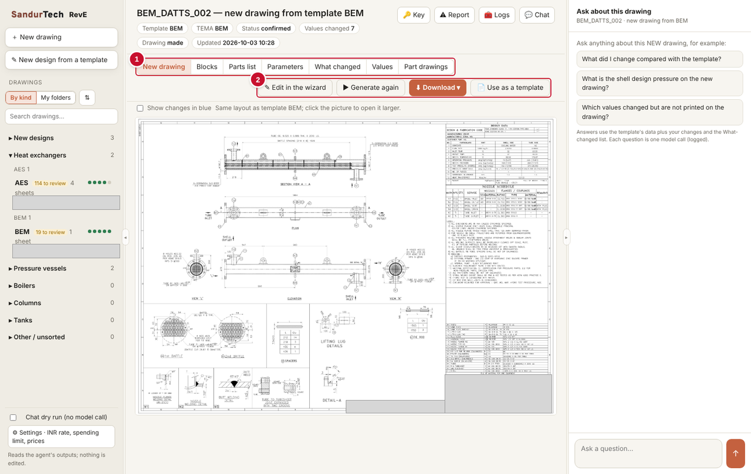Click Use as a template button
This screenshot has height=474, width=751.
pyautogui.click(x=510, y=87)
